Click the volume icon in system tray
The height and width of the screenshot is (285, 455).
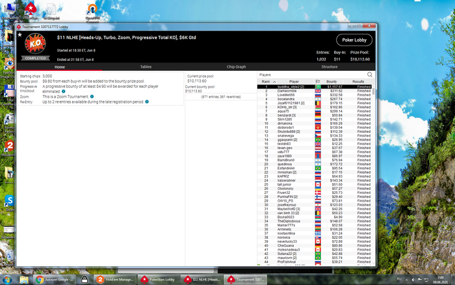point(413,280)
